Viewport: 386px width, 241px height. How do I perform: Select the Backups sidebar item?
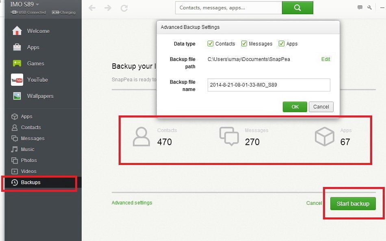coord(43,182)
